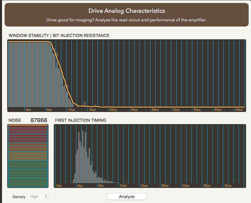Click the NOISE label above the color panel
The height and width of the screenshot is (203, 251).
click(x=15, y=120)
